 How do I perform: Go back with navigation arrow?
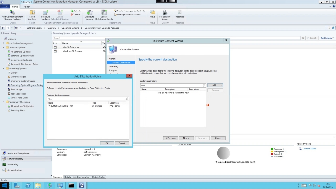tap(3, 28)
